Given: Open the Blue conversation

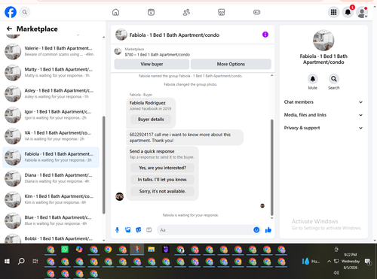Looking at the screenshot, I should pos(51,220).
